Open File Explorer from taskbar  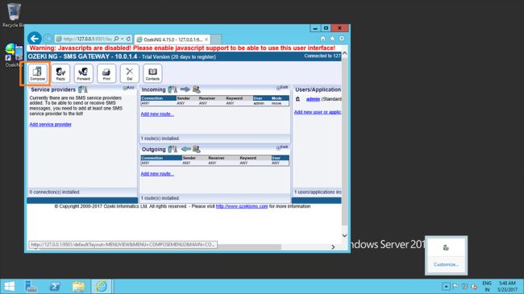pos(78,286)
